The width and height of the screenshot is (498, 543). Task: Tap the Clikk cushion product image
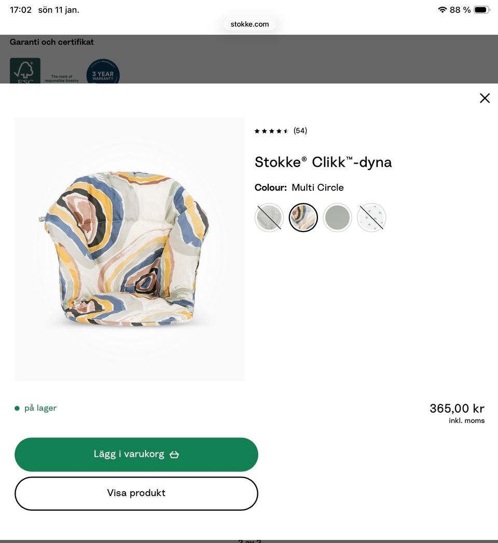(x=129, y=249)
